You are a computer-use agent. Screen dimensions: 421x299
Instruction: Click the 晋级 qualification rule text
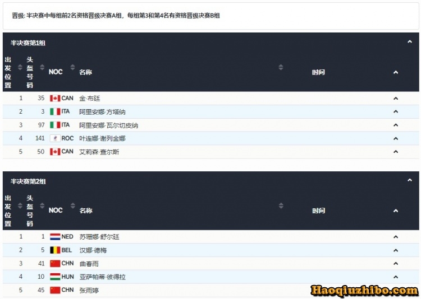(116, 16)
